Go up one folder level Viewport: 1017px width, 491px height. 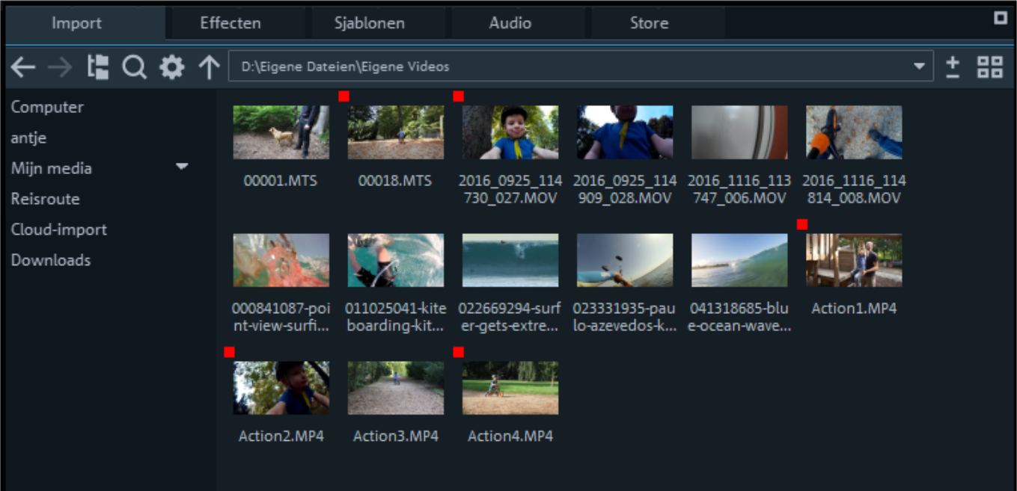[x=209, y=67]
